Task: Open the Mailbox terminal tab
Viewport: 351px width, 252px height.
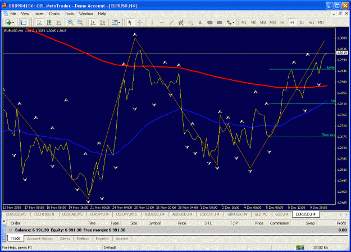Action: coord(83,238)
